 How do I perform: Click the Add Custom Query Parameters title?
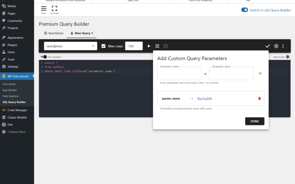pyautogui.click(x=192, y=58)
